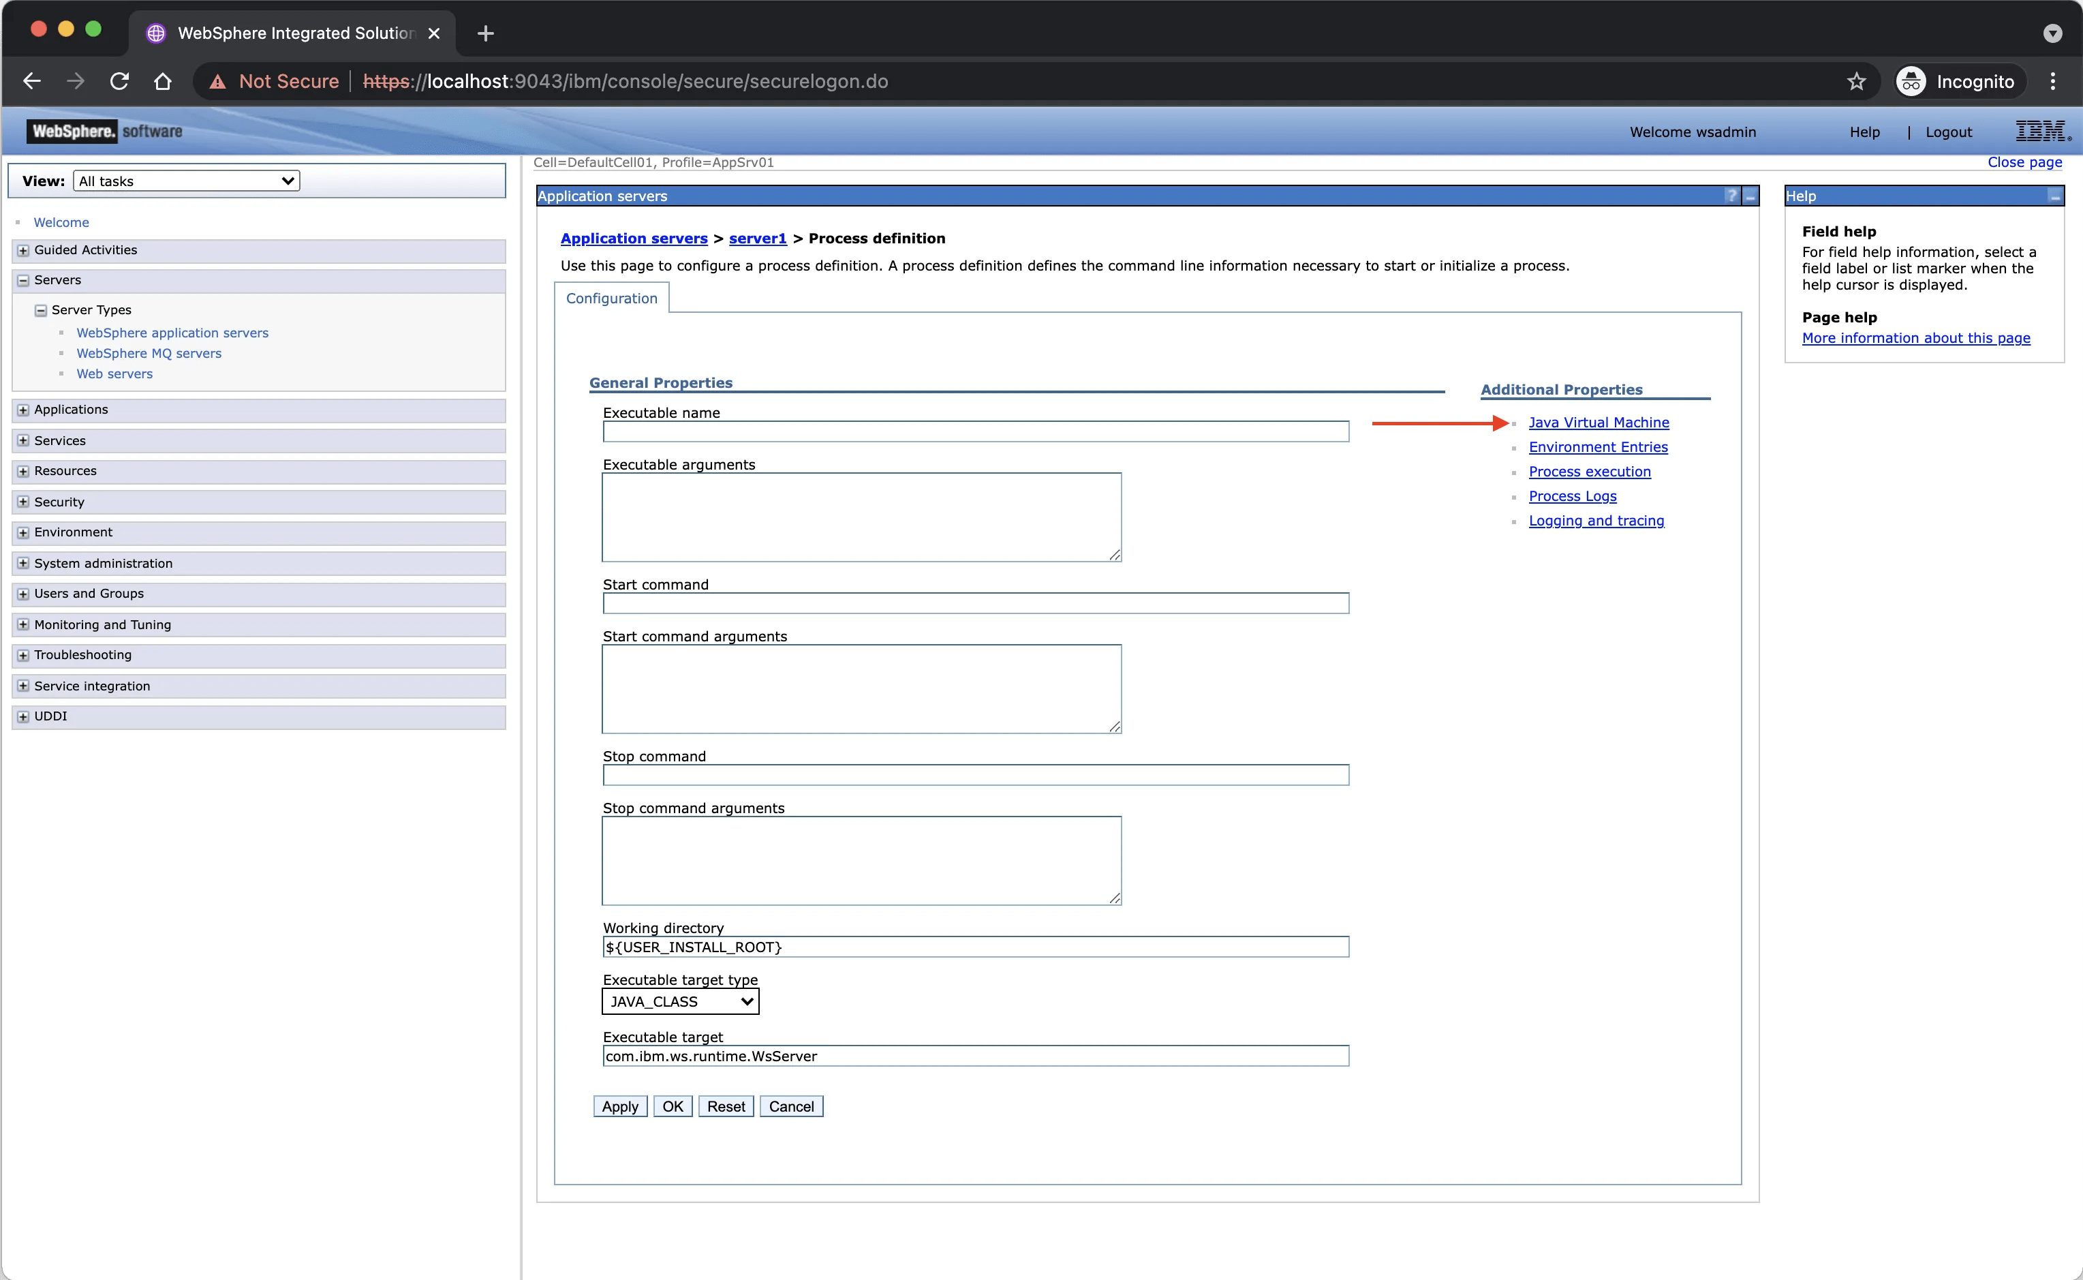Open the Environment Entries link
Viewport: 2083px width, 1280px height.
1599,447
